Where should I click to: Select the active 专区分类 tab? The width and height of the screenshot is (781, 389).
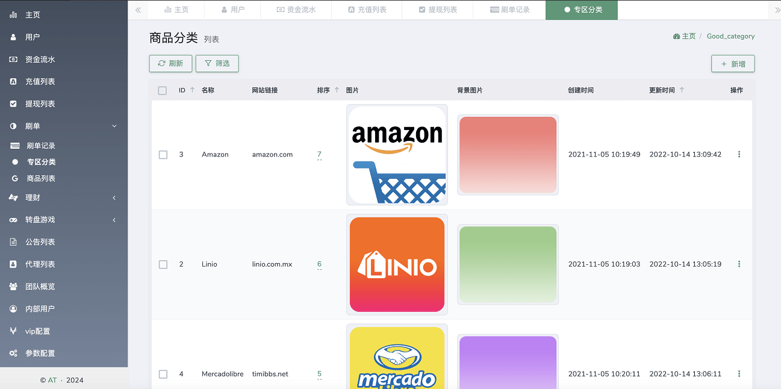582,10
